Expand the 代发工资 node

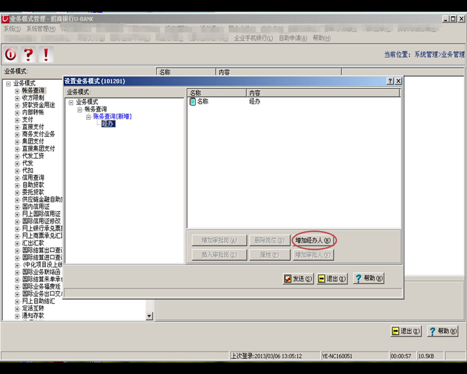point(17,156)
